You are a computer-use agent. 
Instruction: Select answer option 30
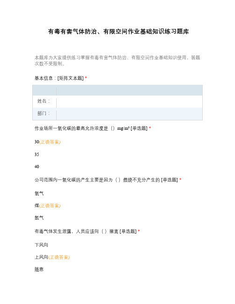tap(37, 142)
